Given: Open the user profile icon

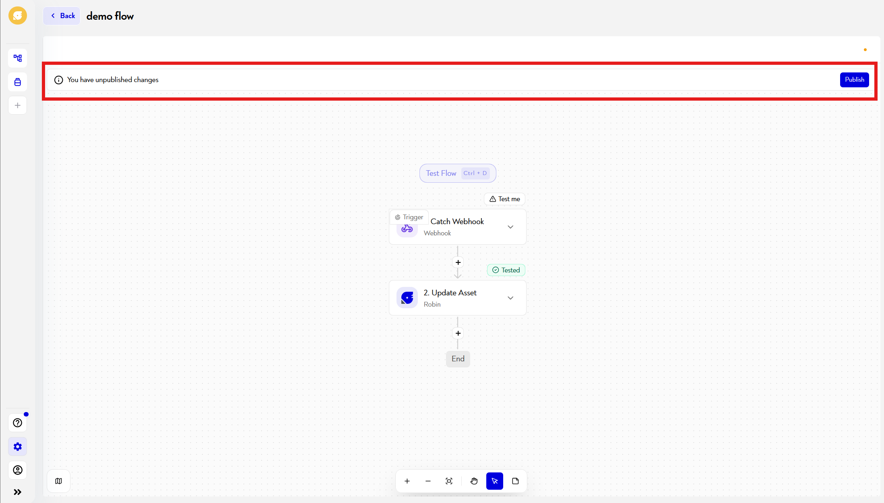Looking at the screenshot, I should click(18, 470).
